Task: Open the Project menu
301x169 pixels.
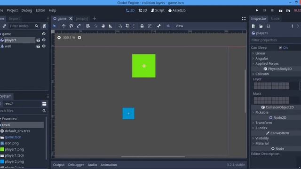Action: pos(12,10)
